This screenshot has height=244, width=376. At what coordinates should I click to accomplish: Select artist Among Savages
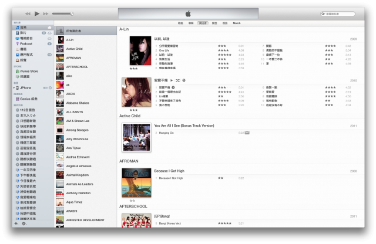(x=86, y=130)
